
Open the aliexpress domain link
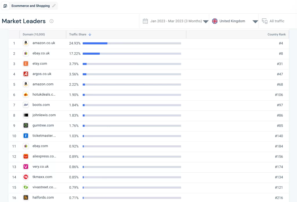44,156
